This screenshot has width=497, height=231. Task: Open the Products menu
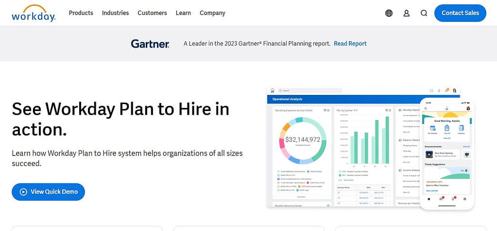81,13
